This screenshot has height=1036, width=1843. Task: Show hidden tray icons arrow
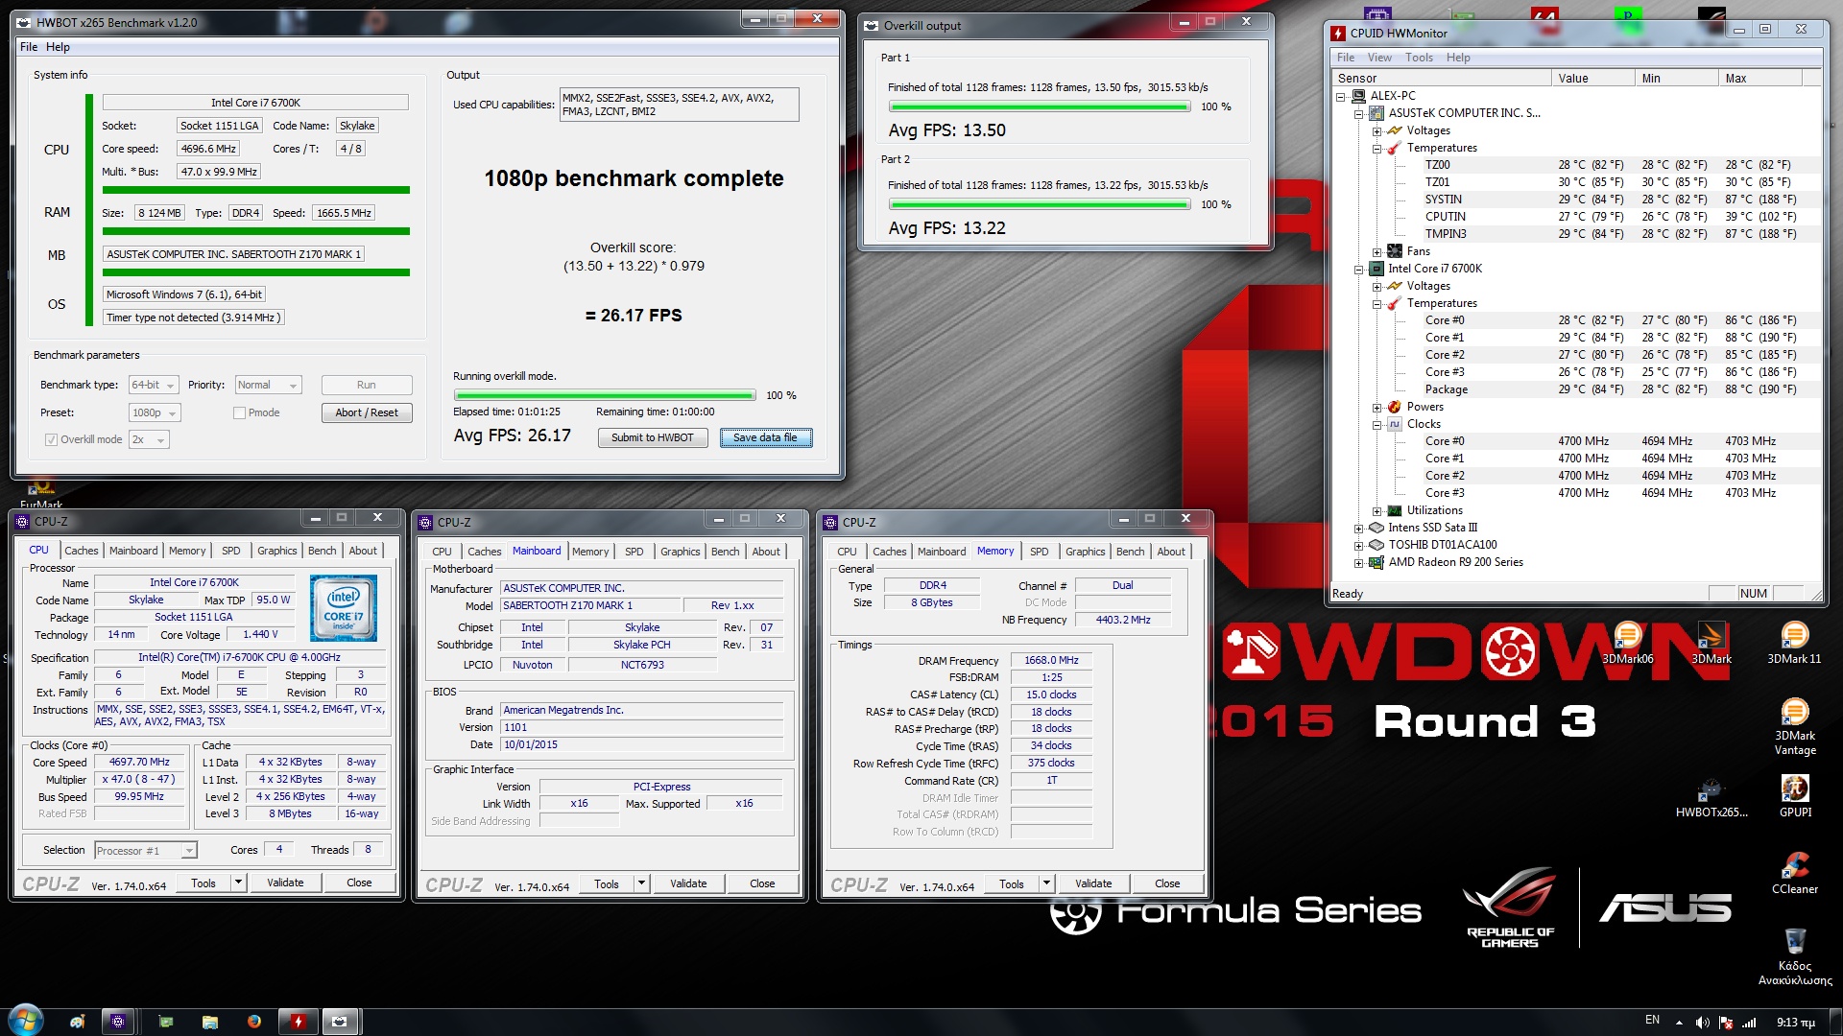(1679, 1023)
